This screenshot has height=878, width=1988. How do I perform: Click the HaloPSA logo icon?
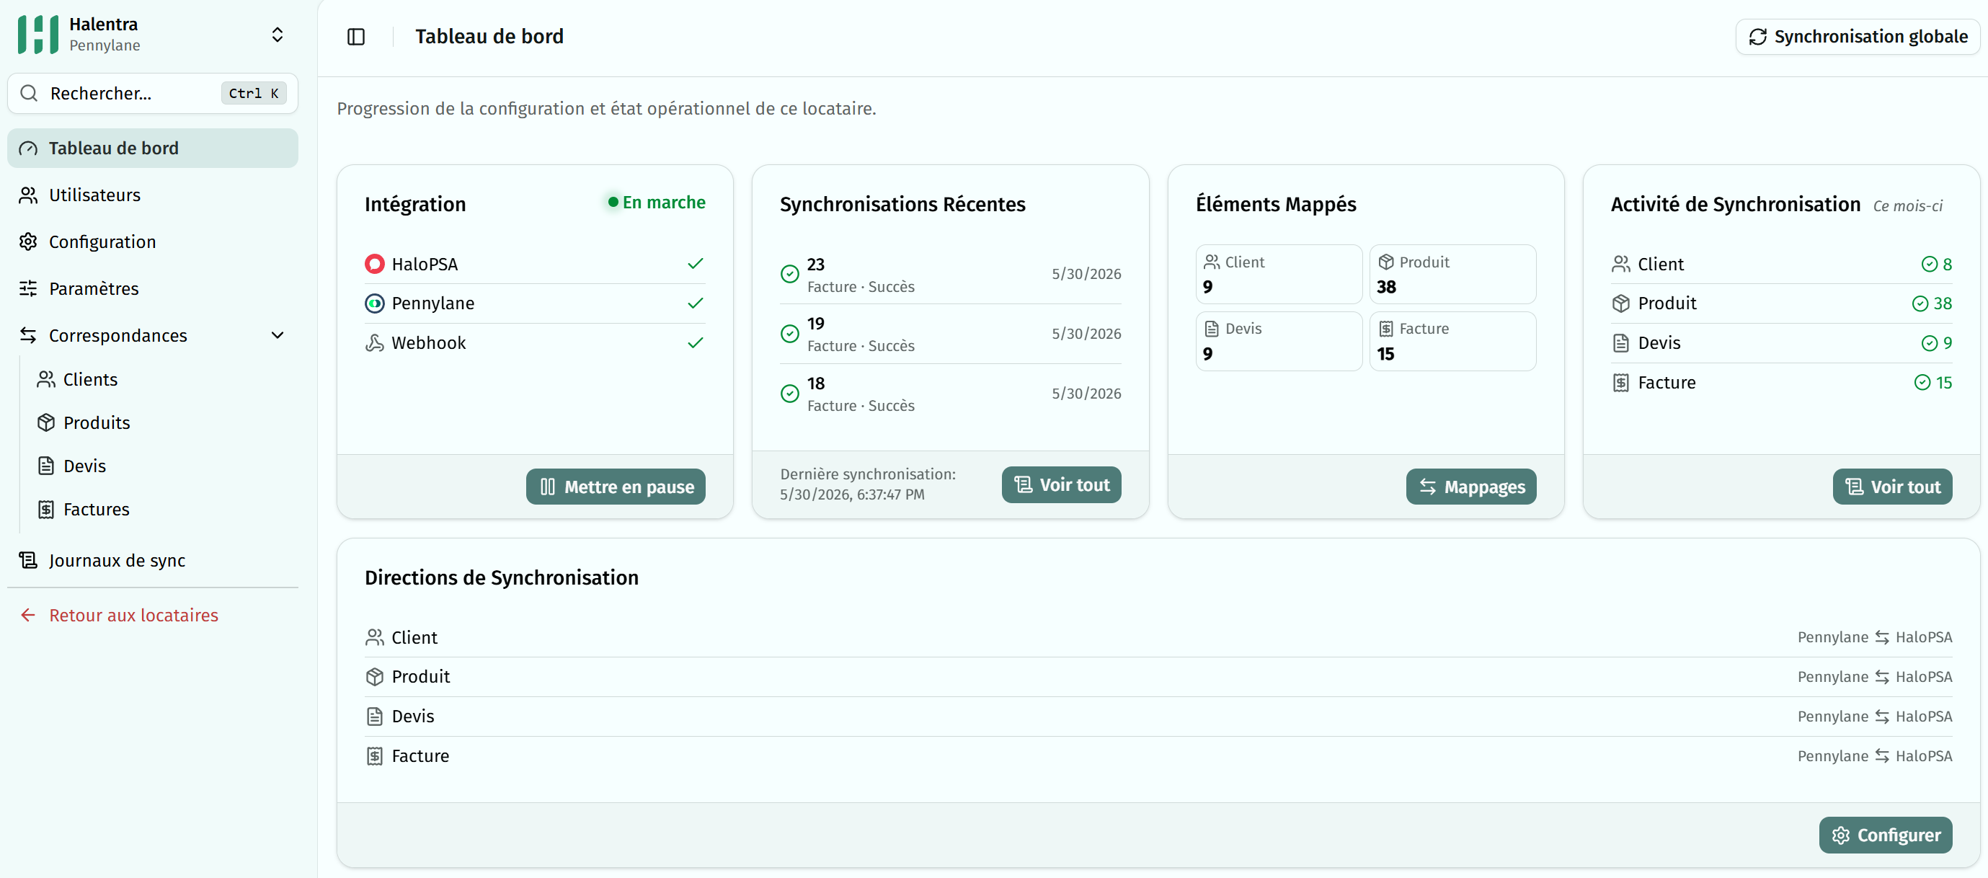(x=374, y=264)
